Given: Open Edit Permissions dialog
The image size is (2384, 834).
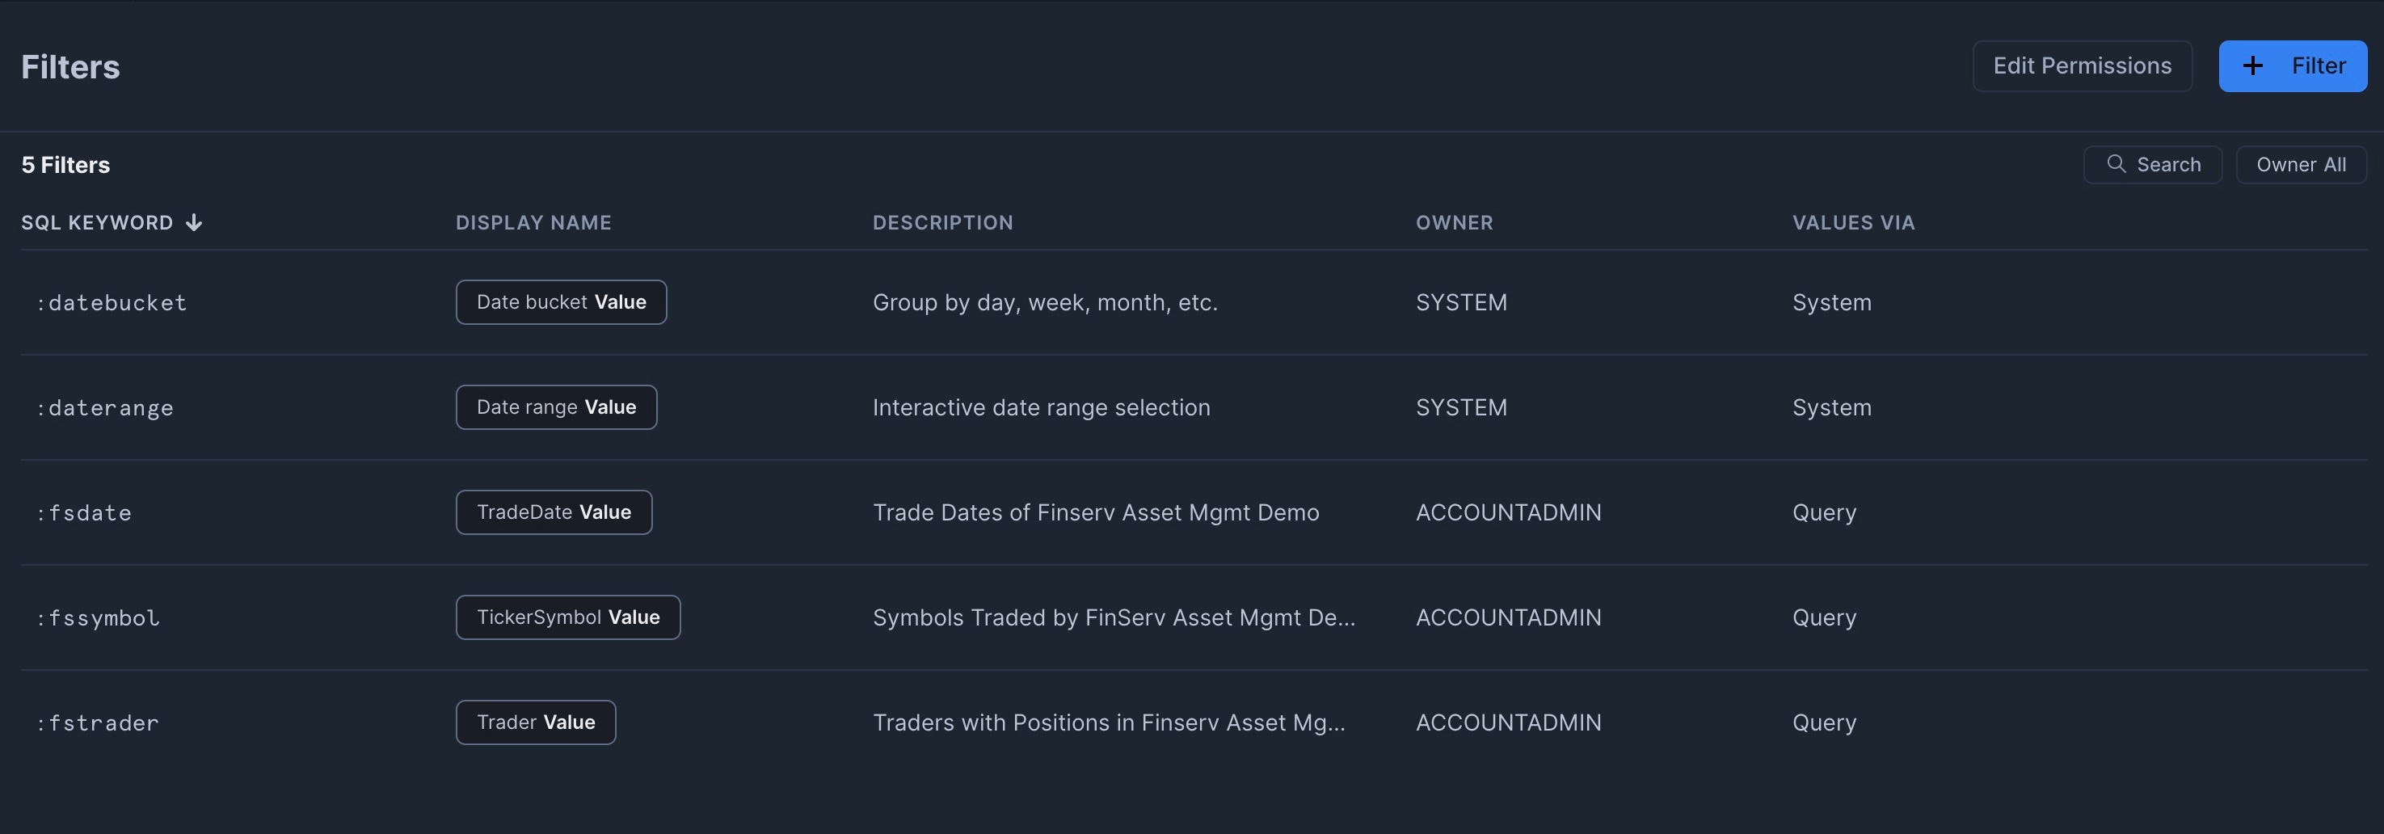Looking at the screenshot, I should (2082, 65).
